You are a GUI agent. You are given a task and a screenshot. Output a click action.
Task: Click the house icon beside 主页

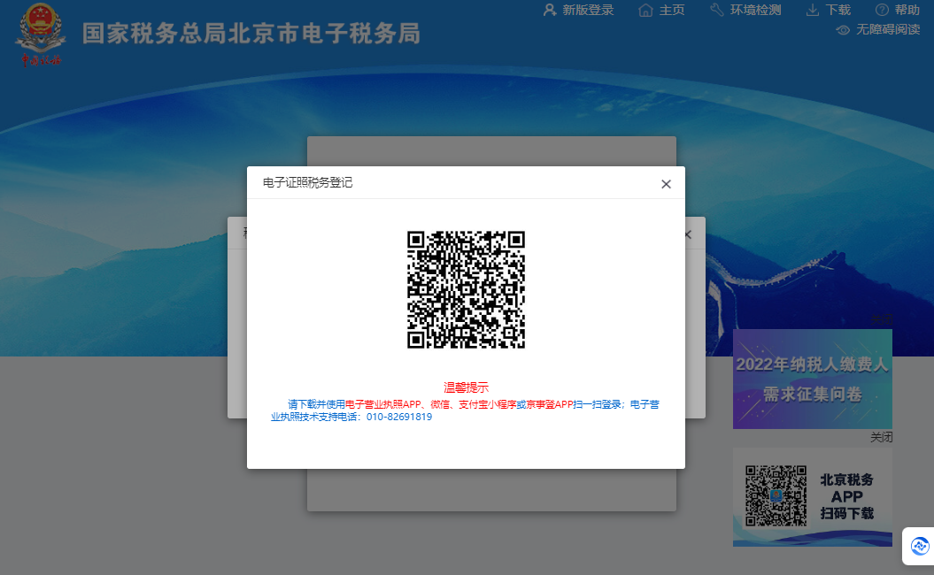pos(645,10)
